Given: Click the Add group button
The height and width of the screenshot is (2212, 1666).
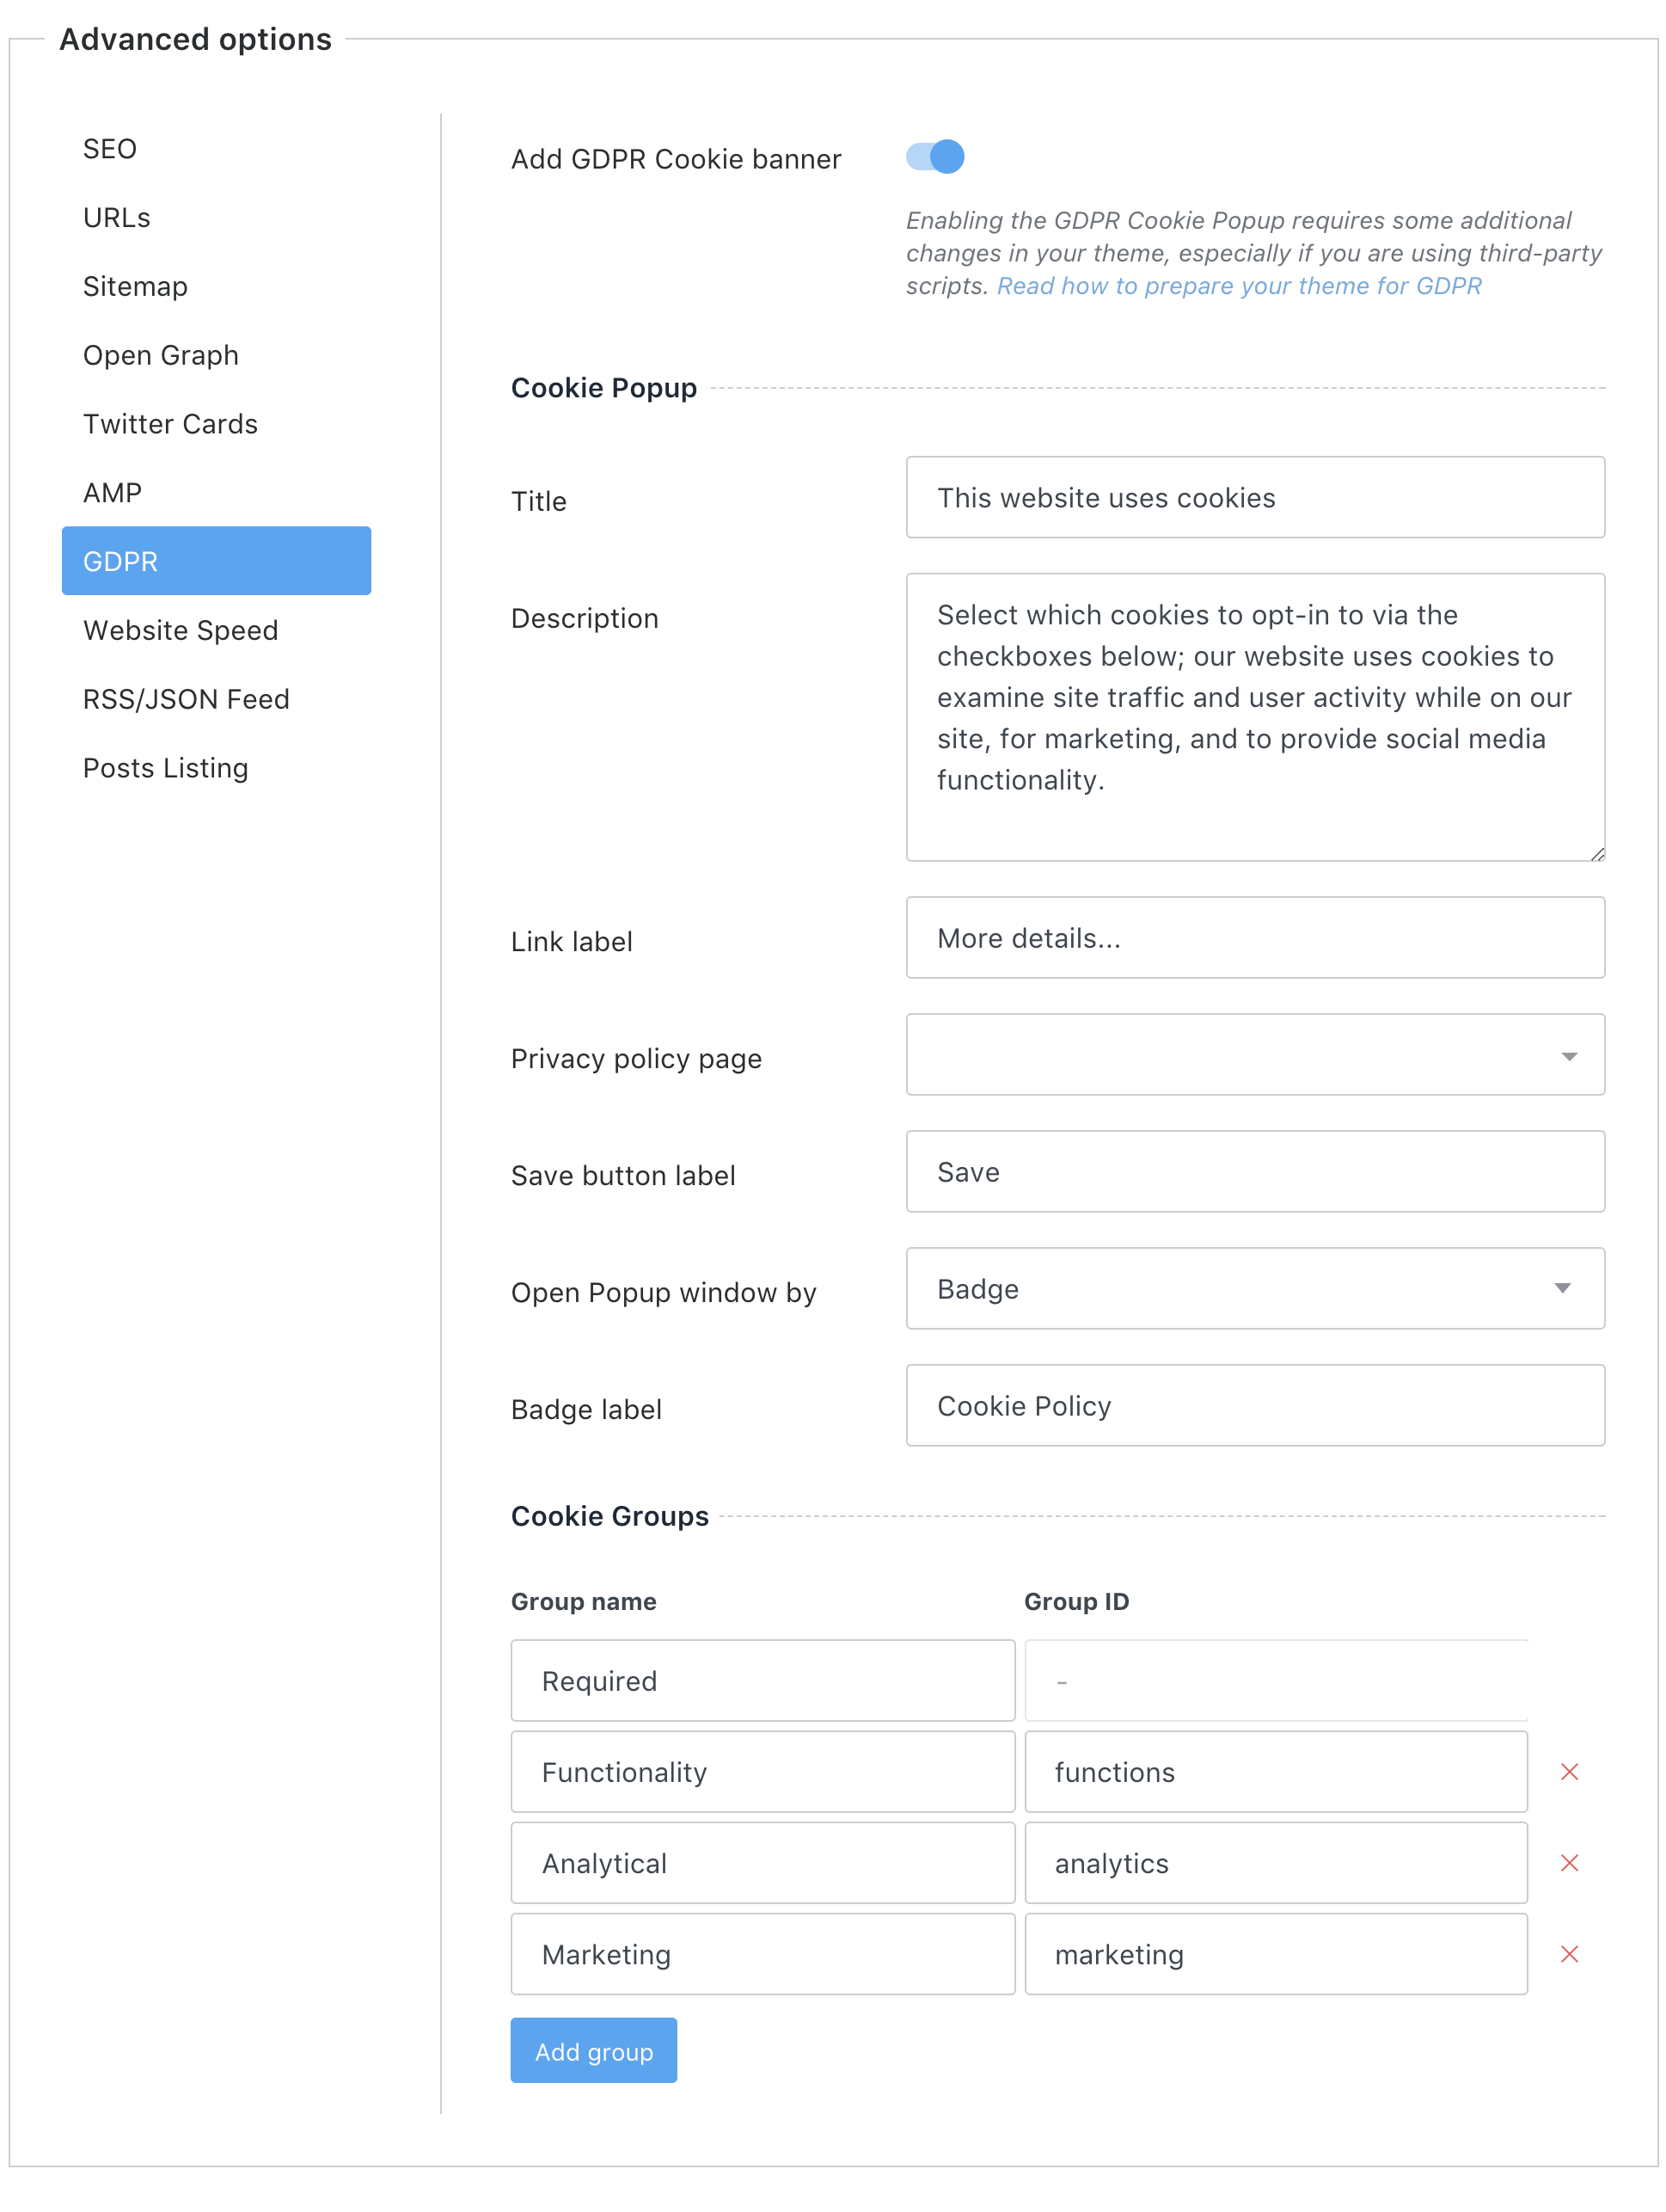Looking at the screenshot, I should [594, 2050].
